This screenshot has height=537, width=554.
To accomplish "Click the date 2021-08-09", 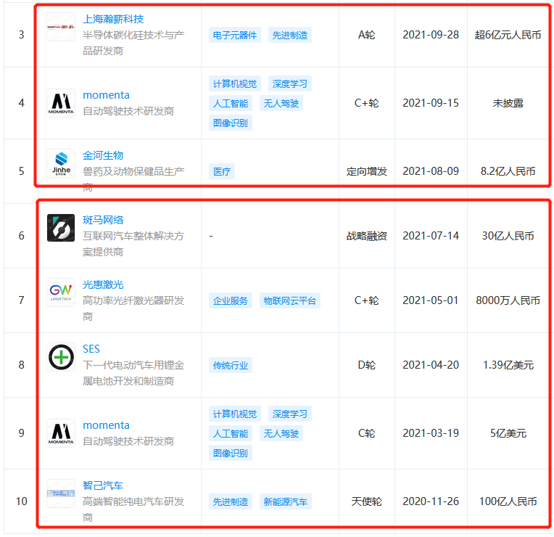I will pyautogui.click(x=431, y=171).
